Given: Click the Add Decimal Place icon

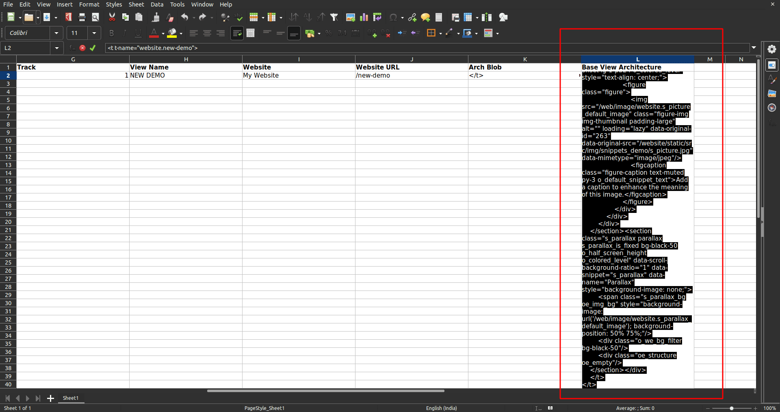Looking at the screenshot, I should pyautogui.click(x=372, y=33).
